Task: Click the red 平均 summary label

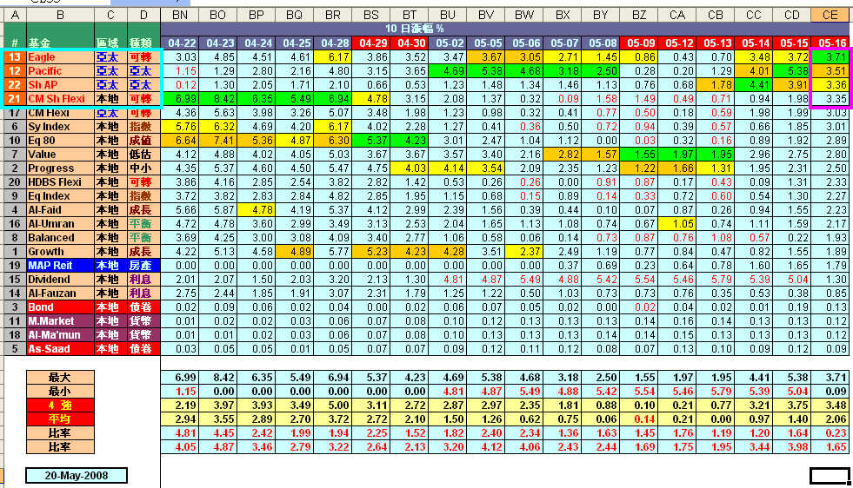Action: [60, 419]
